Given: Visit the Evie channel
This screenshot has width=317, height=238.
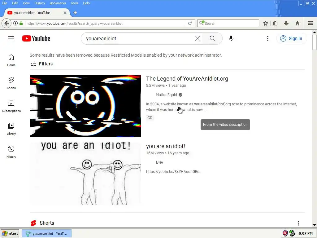Looking at the screenshot, I should pyautogui.click(x=159, y=162).
